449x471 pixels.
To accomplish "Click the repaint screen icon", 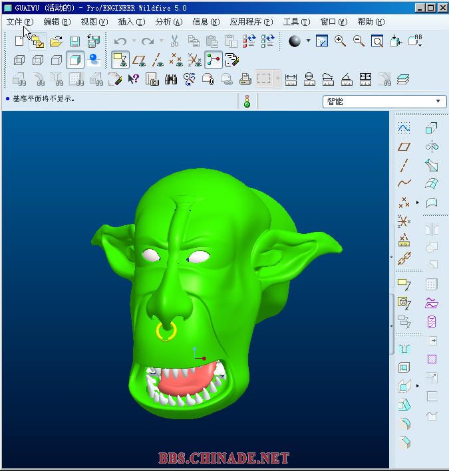I will click(322, 41).
